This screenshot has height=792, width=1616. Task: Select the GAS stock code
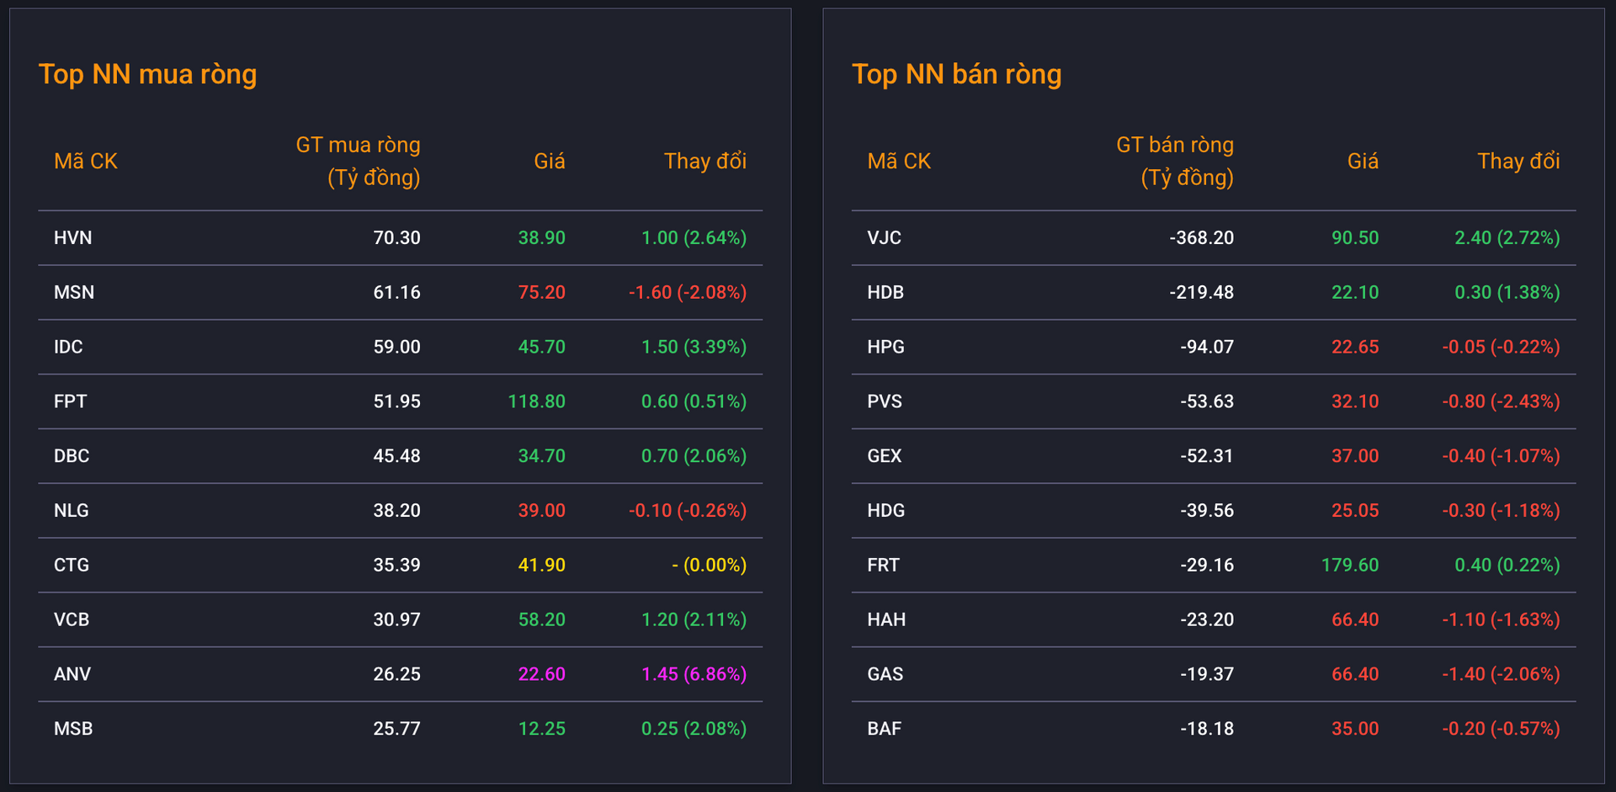pos(885,674)
